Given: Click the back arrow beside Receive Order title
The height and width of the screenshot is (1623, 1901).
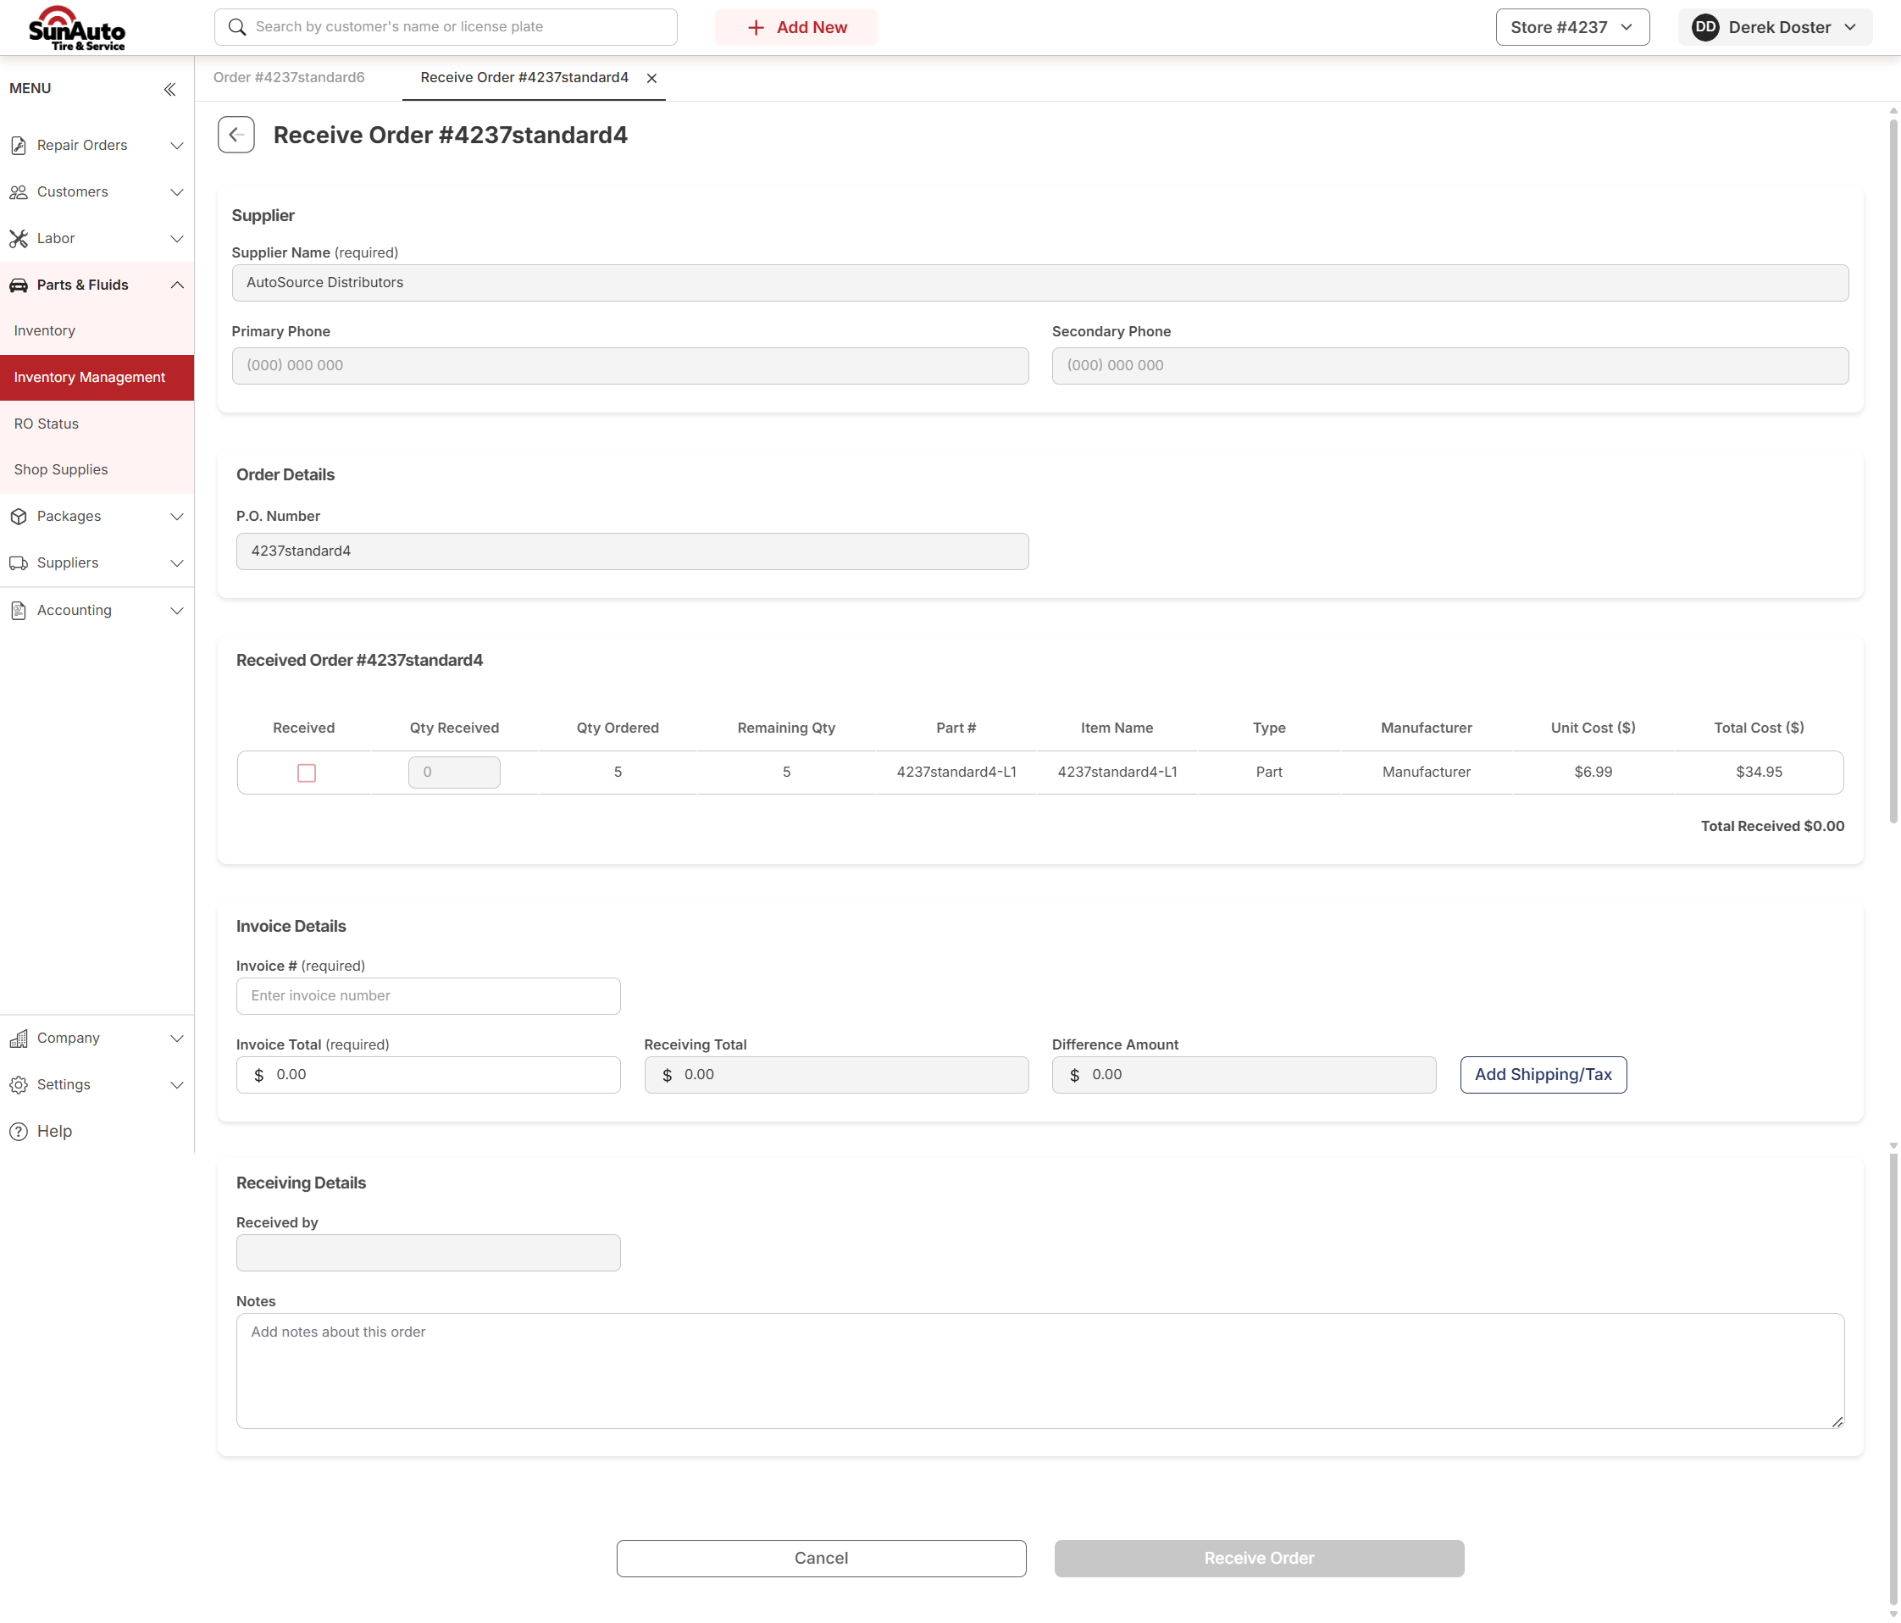Looking at the screenshot, I should coord(236,135).
